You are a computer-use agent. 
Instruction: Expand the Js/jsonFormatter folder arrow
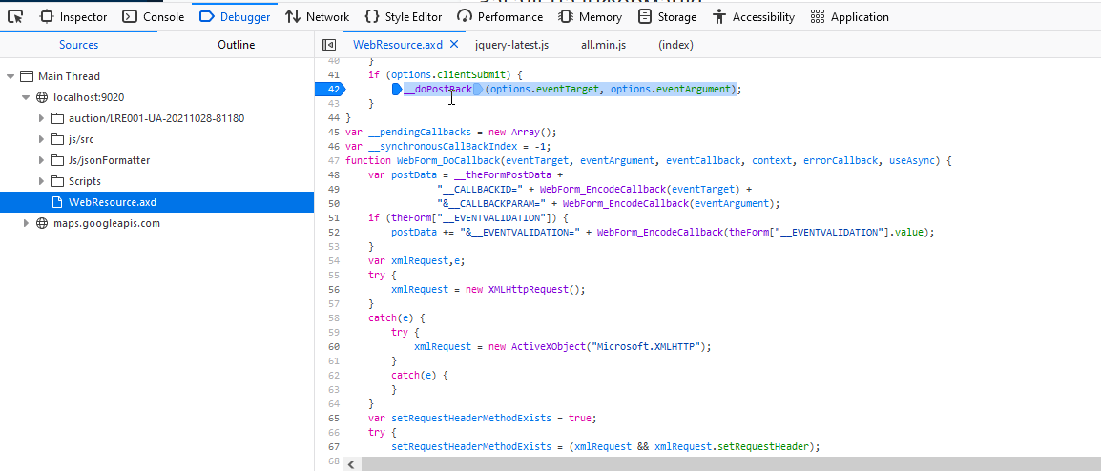[x=41, y=161]
